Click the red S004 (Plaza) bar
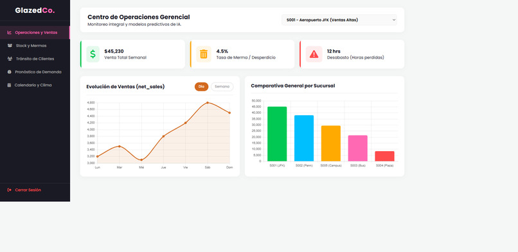The width and height of the screenshot is (518, 252). [384, 156]
